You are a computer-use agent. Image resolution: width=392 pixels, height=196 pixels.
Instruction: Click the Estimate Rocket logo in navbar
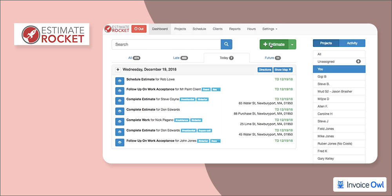(116, 29)
